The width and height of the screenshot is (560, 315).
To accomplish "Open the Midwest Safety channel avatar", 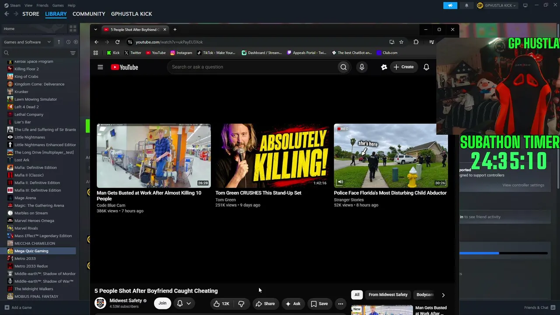I will [100, 303].
